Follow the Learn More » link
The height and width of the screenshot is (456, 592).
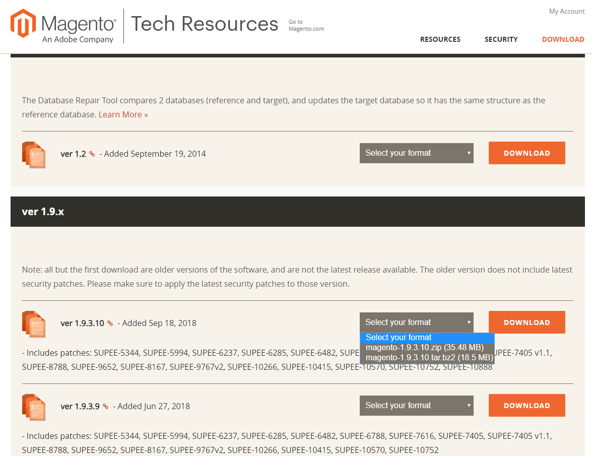point(123,115)
